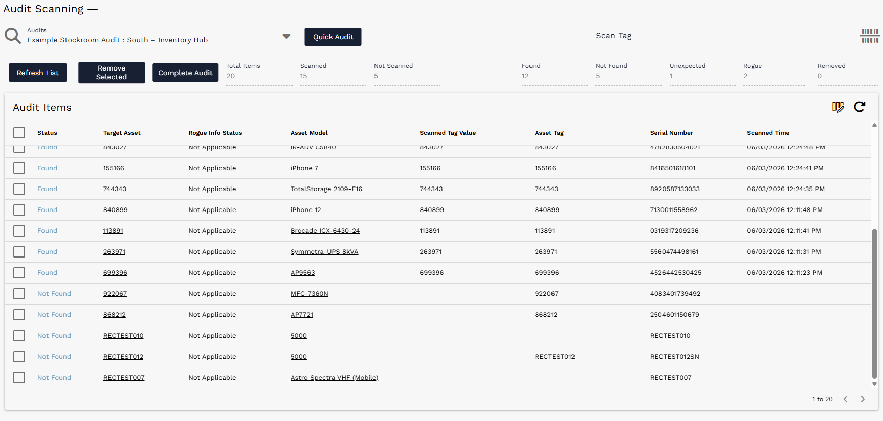The width and height of the screenshot is (883, 421).
Task: Open target asset link RECTEST010
Action: pyautogui.click(x=123, y=336)
